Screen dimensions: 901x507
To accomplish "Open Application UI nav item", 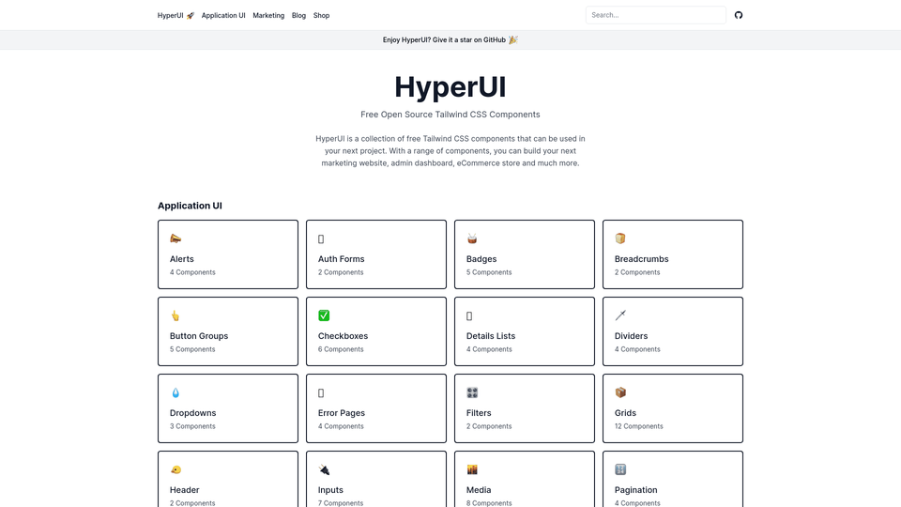I will point(223,16).
